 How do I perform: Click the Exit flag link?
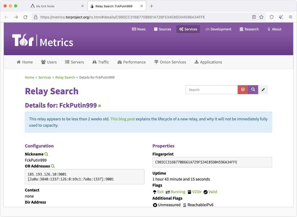coord(160,192)
